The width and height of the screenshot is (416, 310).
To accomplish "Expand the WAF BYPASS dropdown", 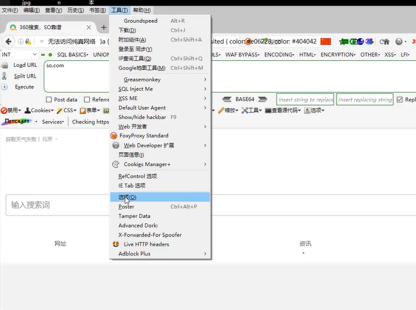I will (x=243, y=54).
